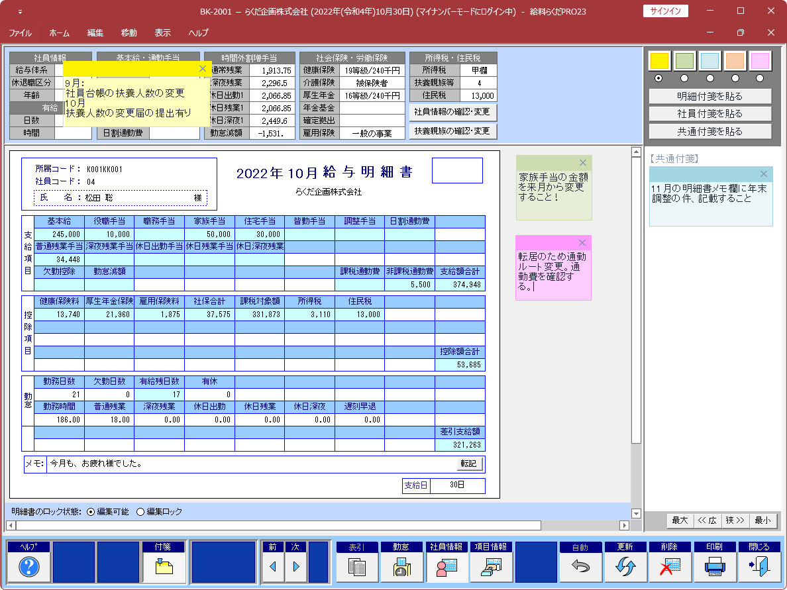This screenshot has height=590, width=787.
Task: Click the 氏名 field 松田 聡
Action: click(x=121, y=198)
